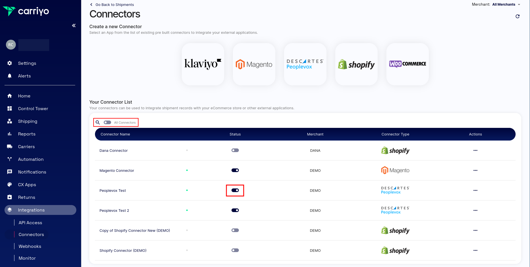
Task: Enable Copy of Shopify Connector New toggle
Action: pyautogui.click(x=235, y=230)
